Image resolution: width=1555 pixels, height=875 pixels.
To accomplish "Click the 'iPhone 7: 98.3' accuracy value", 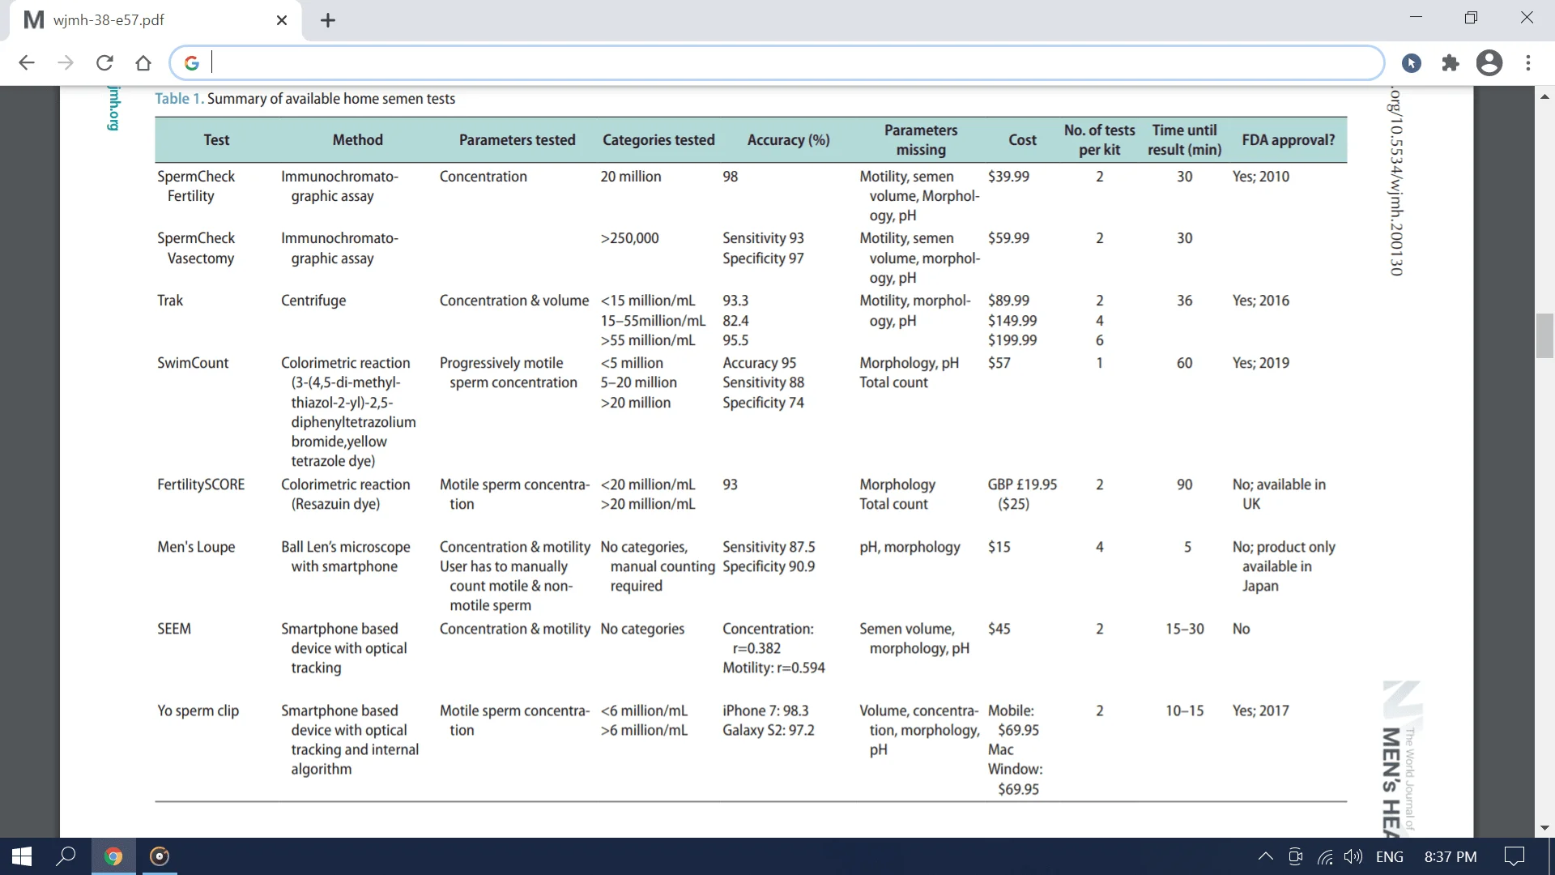I will tap(765, 711).
